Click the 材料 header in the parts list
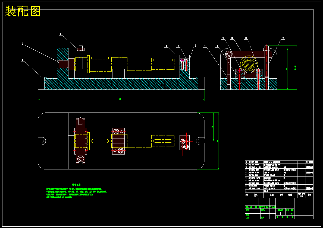 [x=290, y=195]
